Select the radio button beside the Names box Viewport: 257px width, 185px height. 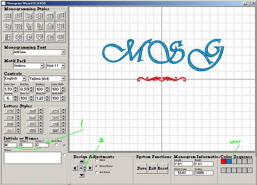65,155
